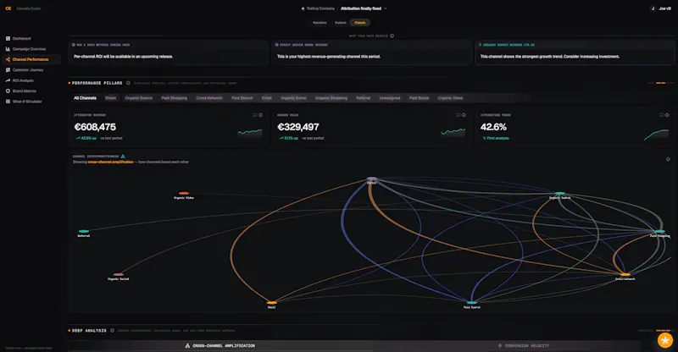Image resolution: width=678 pixels, height=352 pixels.
Task: Select the Unassigned channel tab
Action: coord(390,98)
